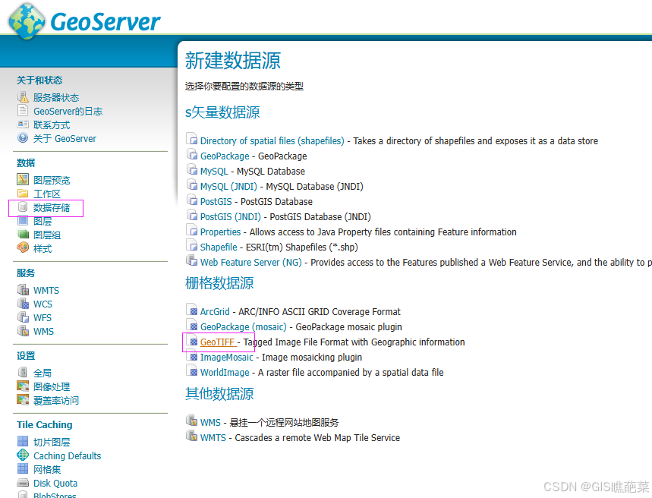Open the WFS service settings link

tap(43, 318)
